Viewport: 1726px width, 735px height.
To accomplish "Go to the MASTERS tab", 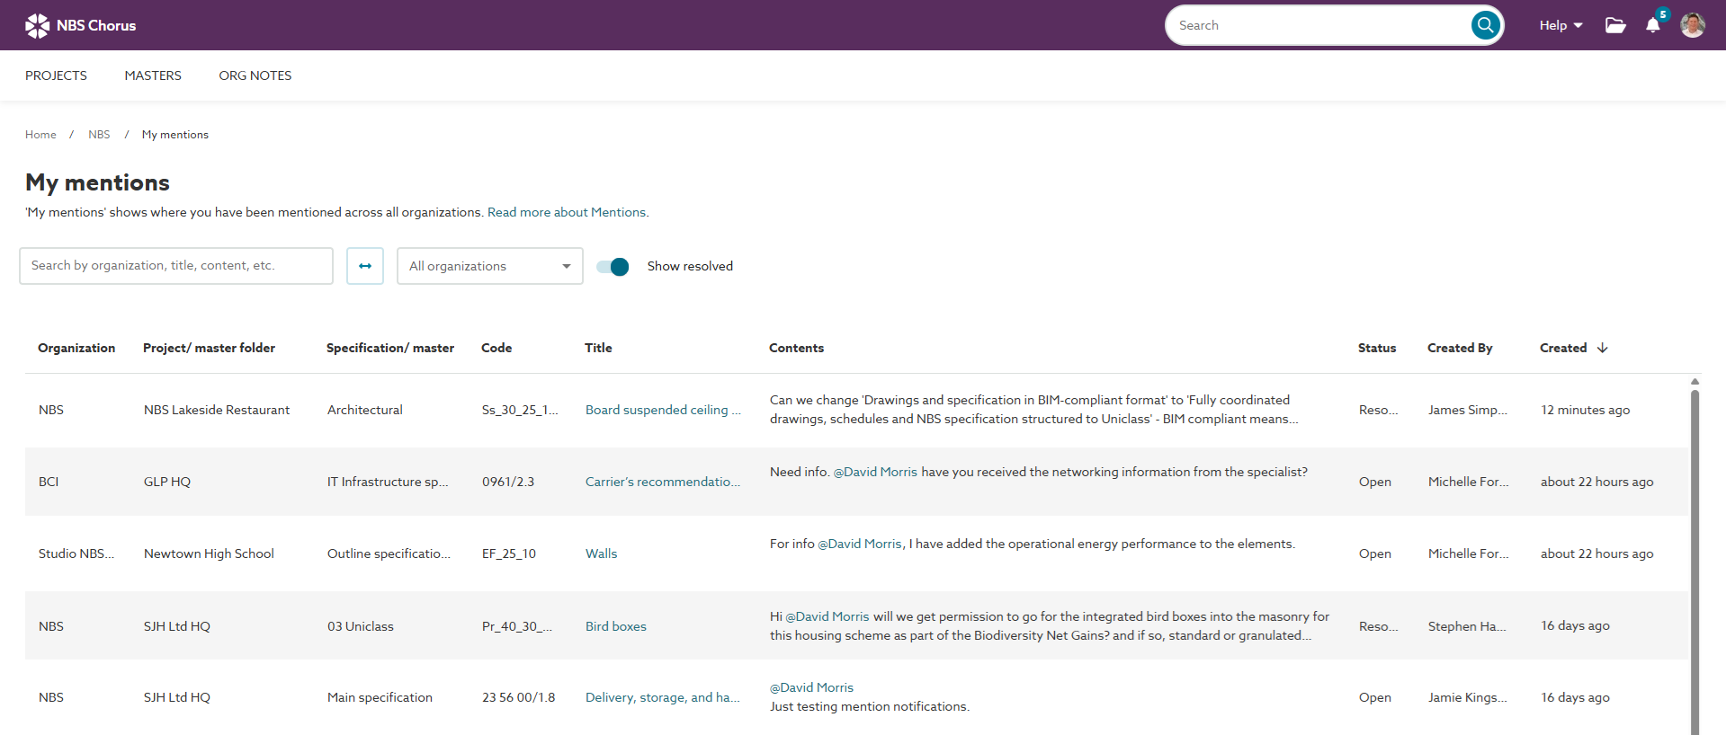I will [153, 75].
